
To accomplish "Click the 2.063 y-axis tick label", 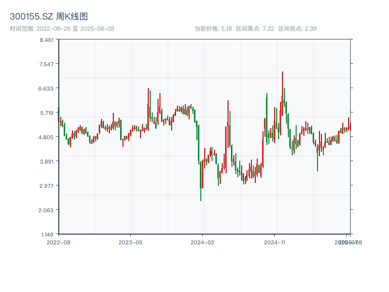I will (x=47, y=210).
